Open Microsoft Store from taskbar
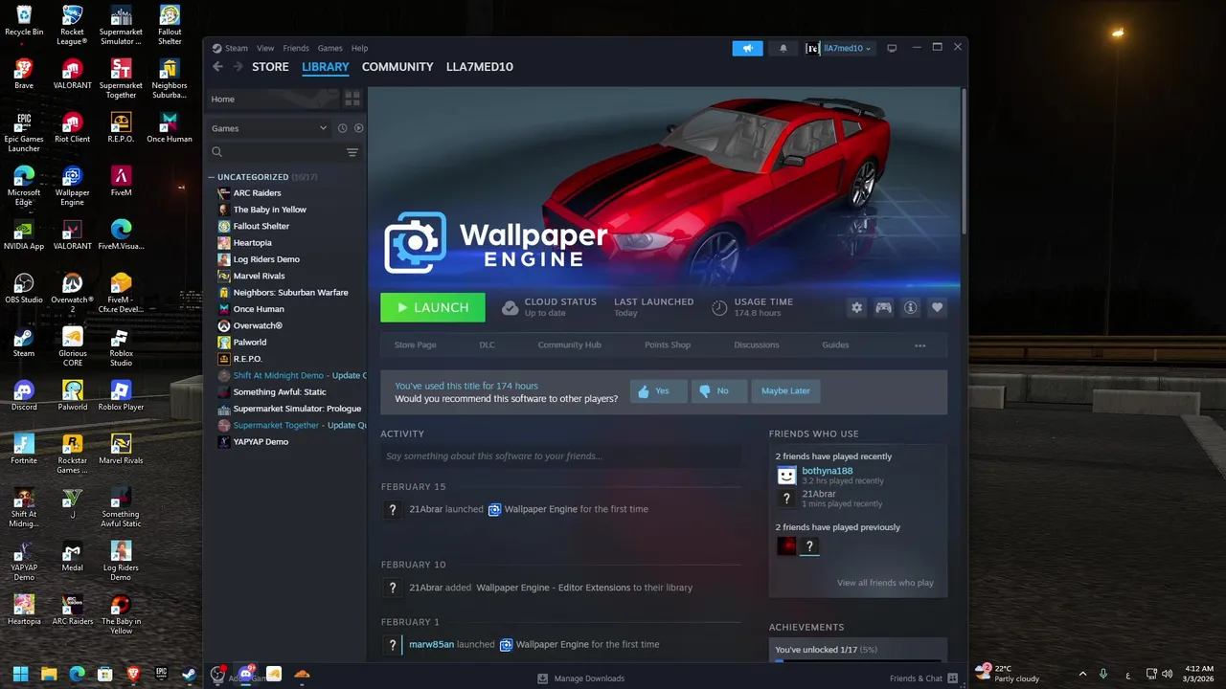This screenshot has width=1226, height=689. pos(104,674)
